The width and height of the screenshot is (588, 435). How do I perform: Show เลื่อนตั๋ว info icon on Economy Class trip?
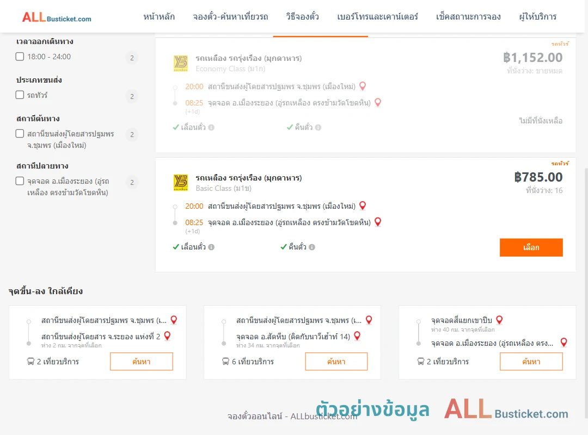pyautogui.click(x=211, y=127)
